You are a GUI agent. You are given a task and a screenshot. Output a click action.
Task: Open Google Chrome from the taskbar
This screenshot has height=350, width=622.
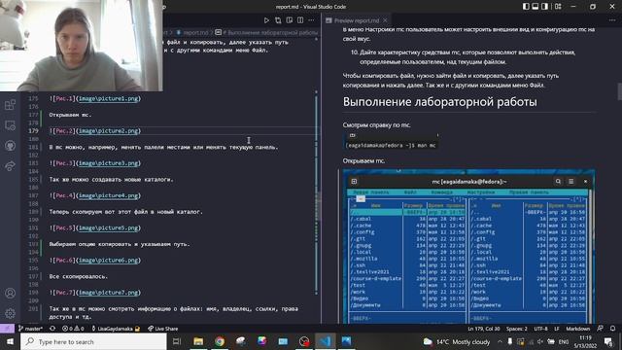[x=220, y=341]
